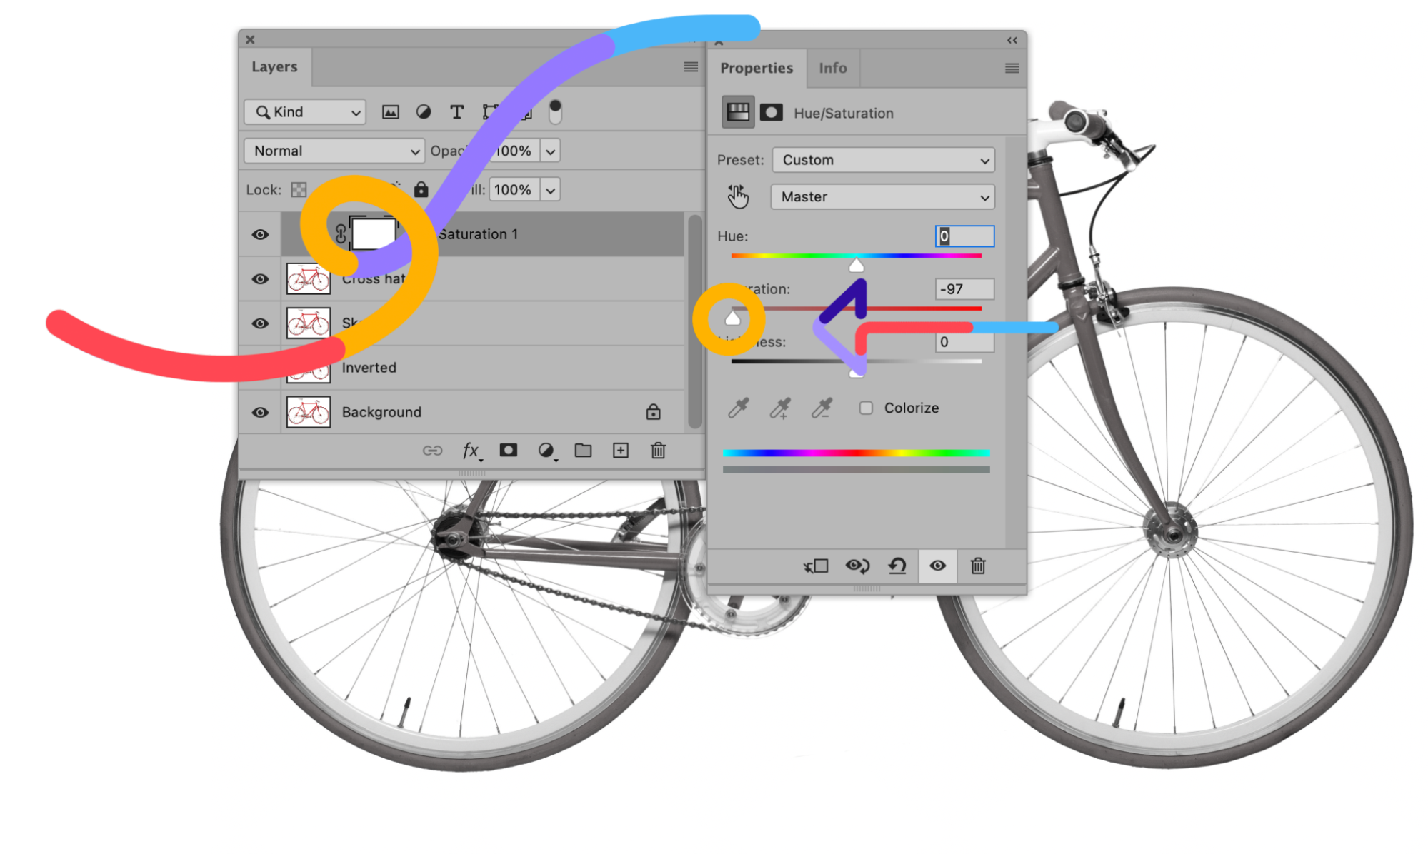
Task: Toggle visibility of Cross hat layer
Action: [260, 278]
